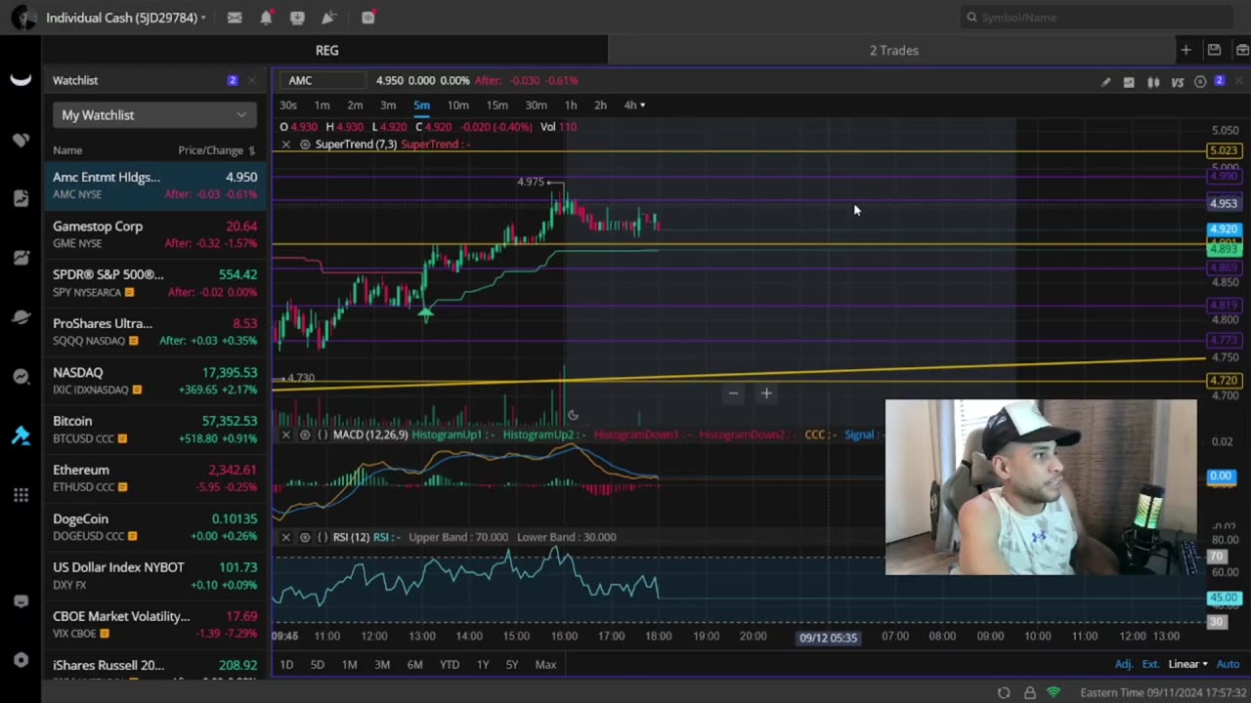Zoom out chart with minus button

point(733,393)
